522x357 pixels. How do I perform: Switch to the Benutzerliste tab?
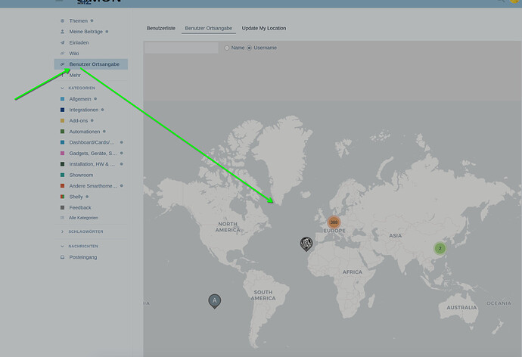[x=160, y=28]
